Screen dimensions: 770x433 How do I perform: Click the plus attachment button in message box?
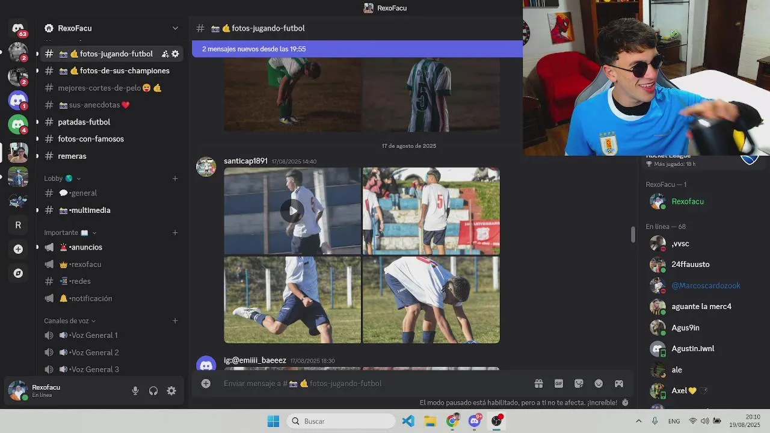206,383
